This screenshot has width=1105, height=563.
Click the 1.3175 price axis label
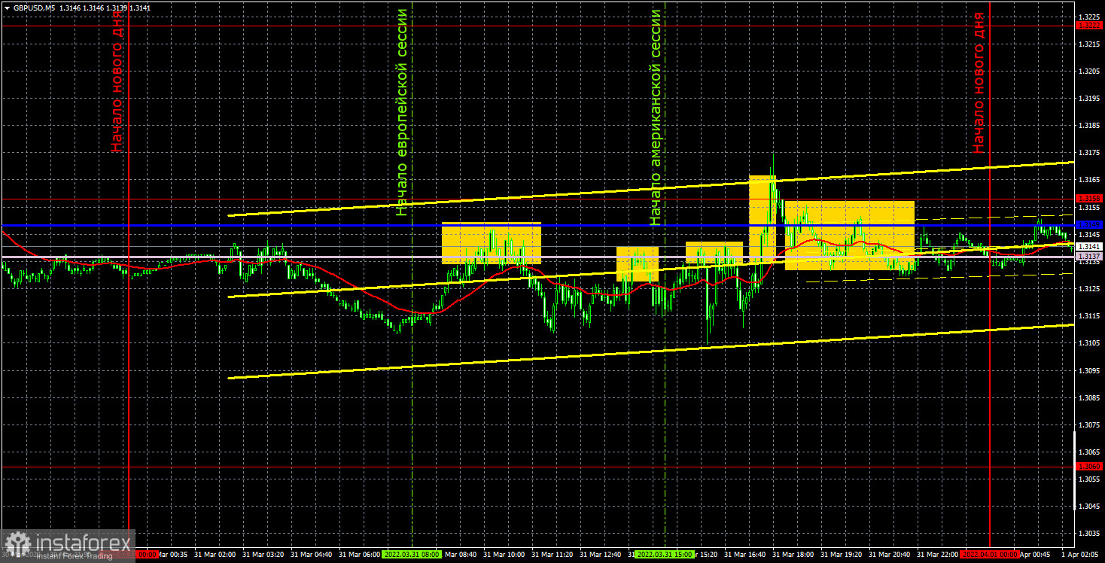click(x=1089, y=153)
